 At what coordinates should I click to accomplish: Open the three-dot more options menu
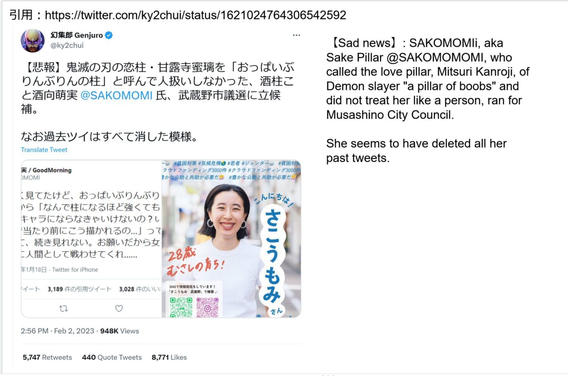(296, 35)
